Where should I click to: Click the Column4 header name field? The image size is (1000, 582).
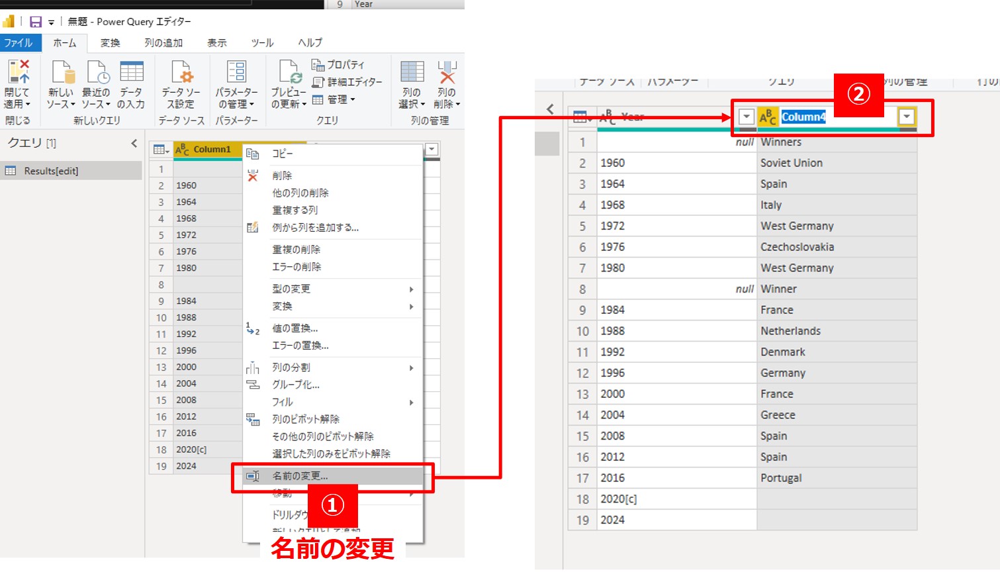tap(803, 117)
